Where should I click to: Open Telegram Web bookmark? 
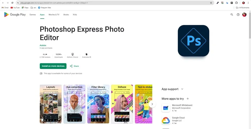pos(44,8)
